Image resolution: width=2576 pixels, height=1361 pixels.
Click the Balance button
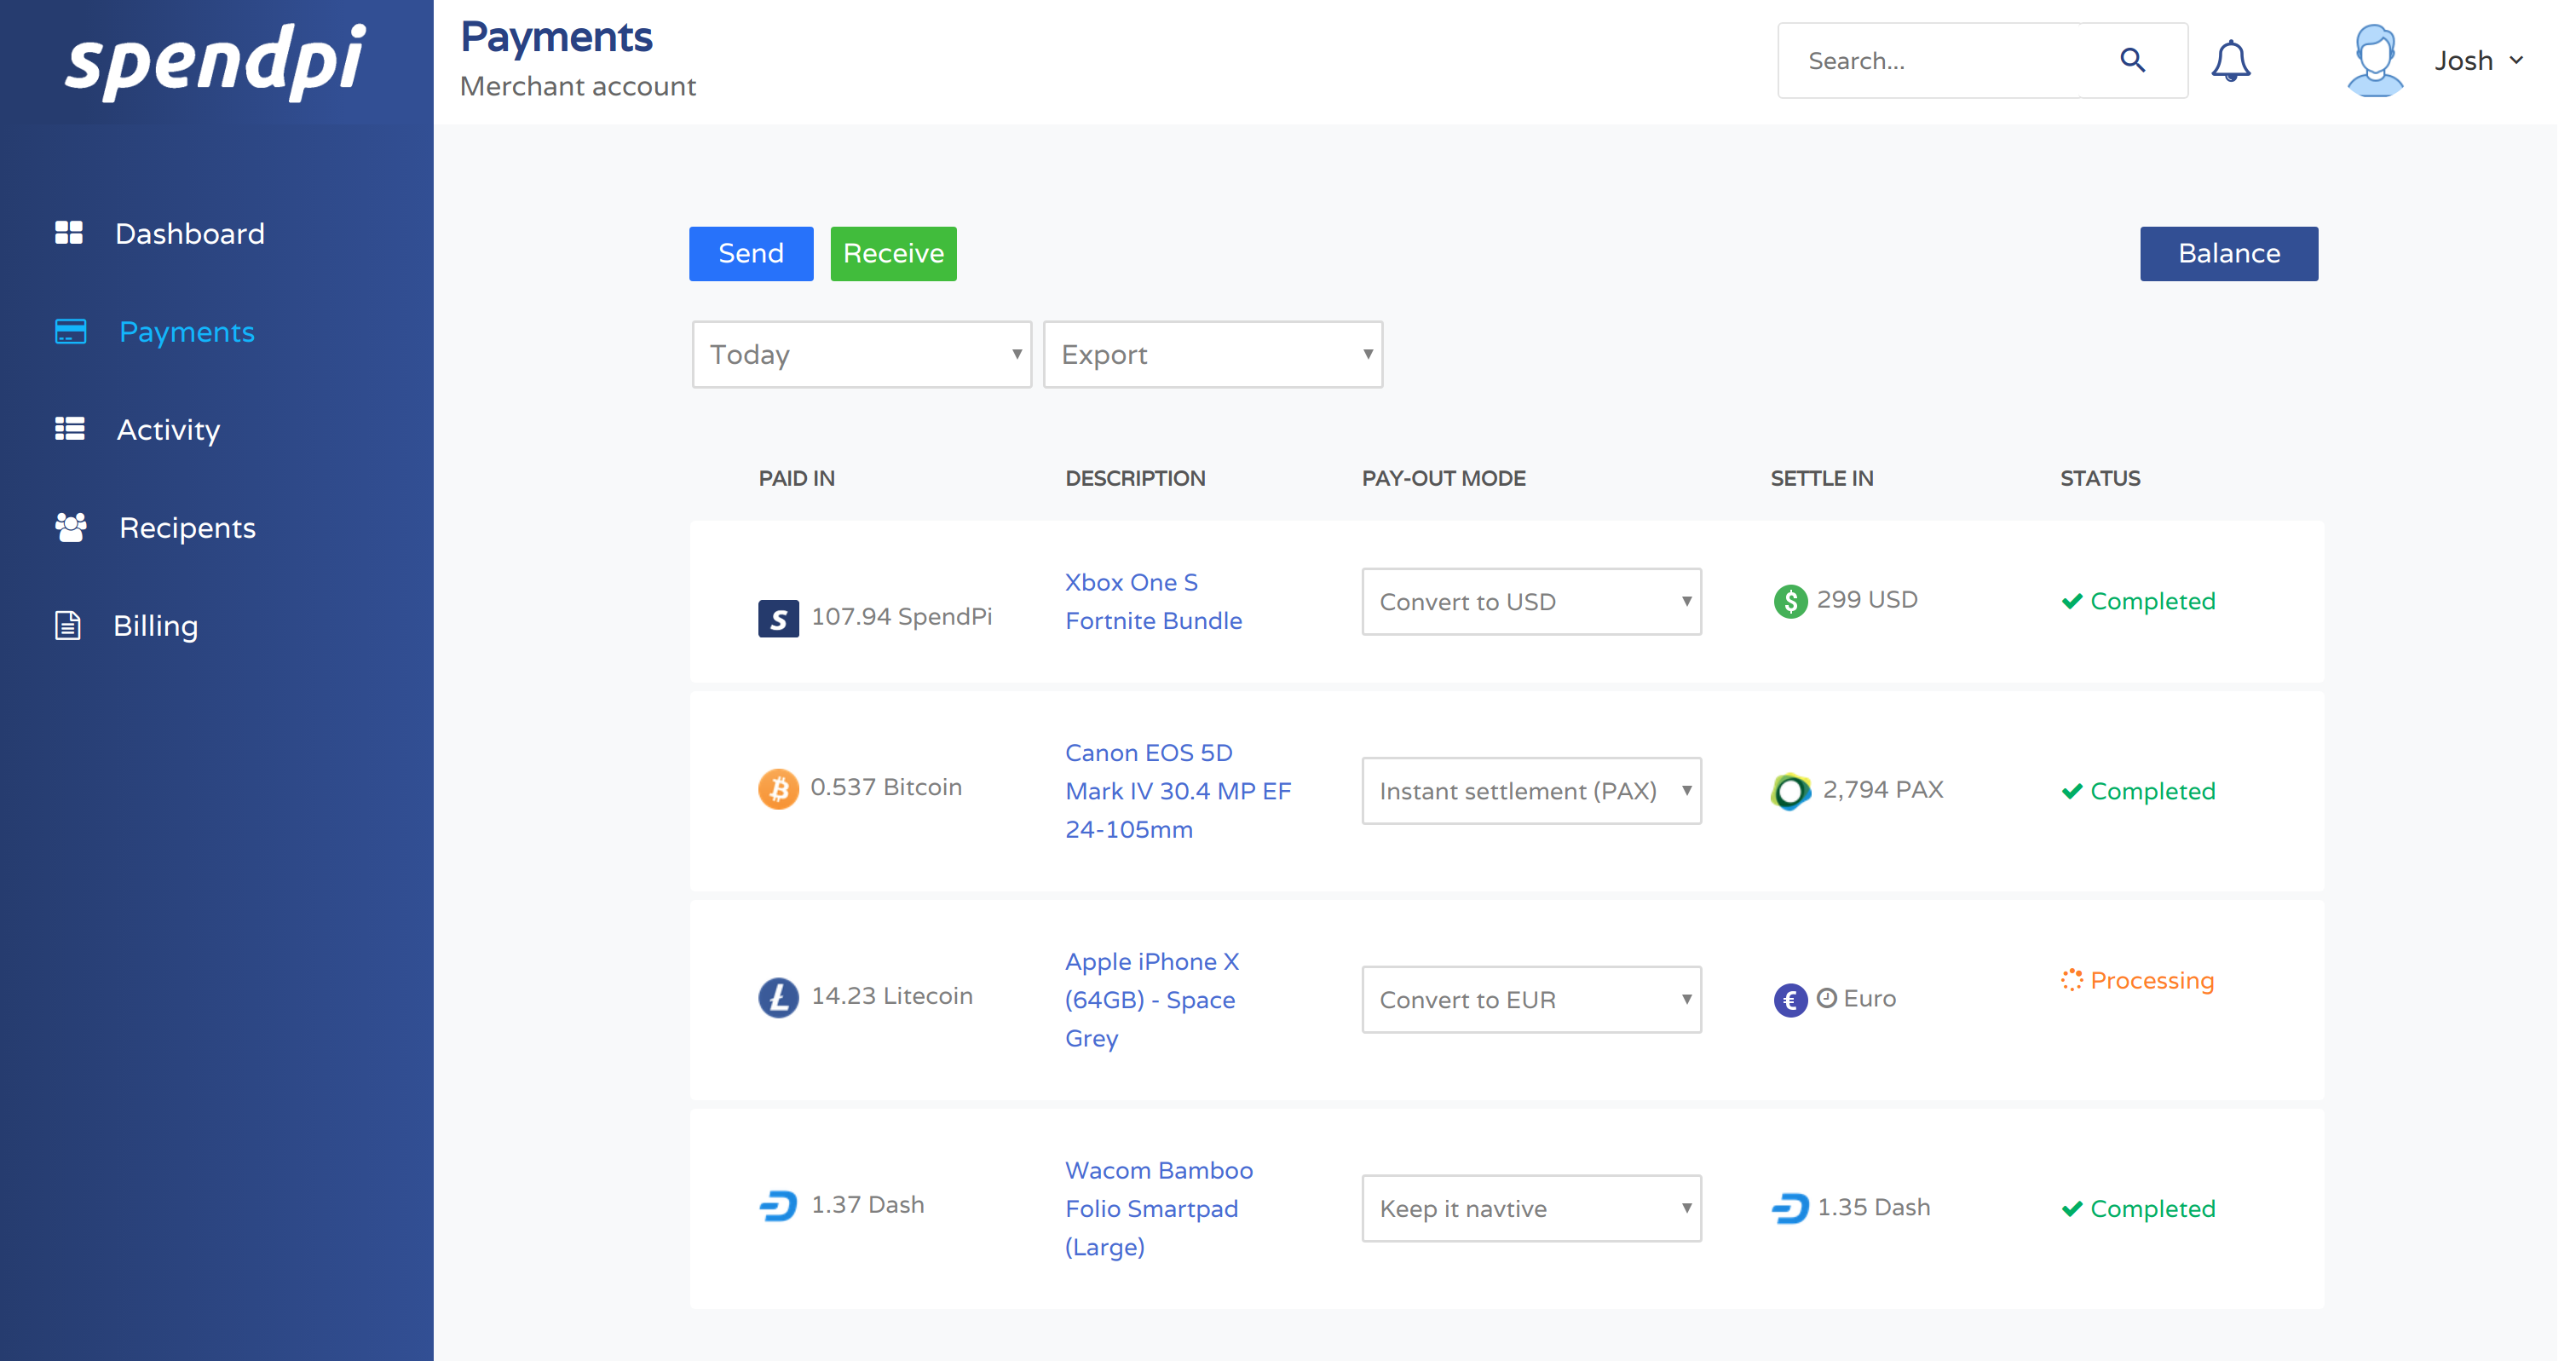(2228, 253)
